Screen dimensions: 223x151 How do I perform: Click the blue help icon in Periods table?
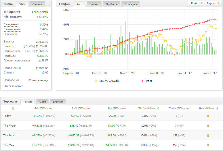click(13, 108)
